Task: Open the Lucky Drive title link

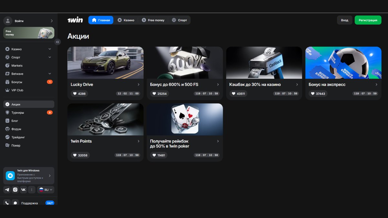Action: tap(82, 85)
